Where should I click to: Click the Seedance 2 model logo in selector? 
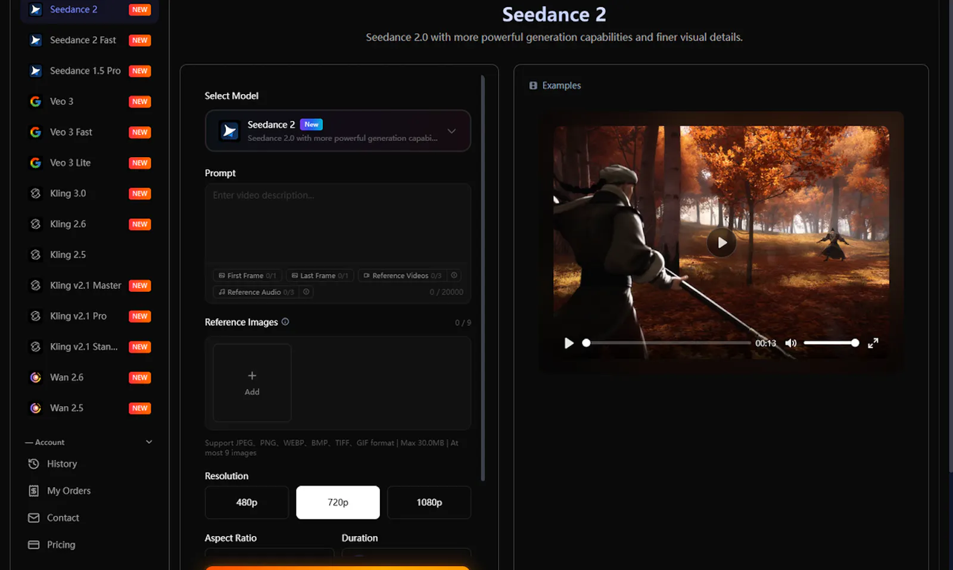click(x=229, y=130)
